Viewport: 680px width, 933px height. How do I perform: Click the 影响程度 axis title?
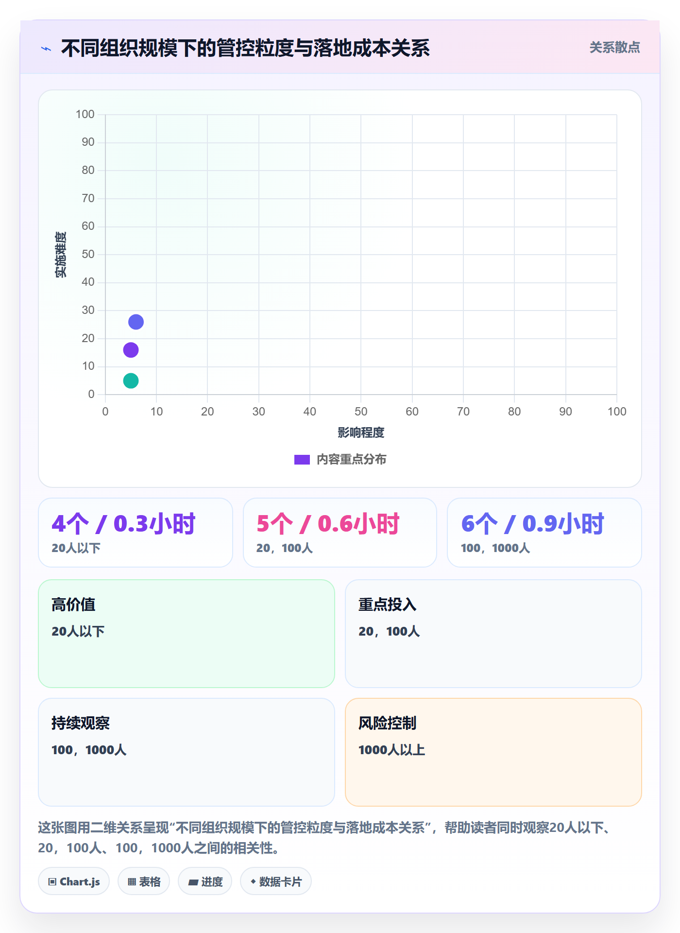tap(361, 432)
